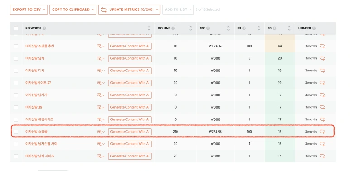The image size is (350, 171).
Task: Click help icon beside KEYWORDS header
Action: [44, 28]
